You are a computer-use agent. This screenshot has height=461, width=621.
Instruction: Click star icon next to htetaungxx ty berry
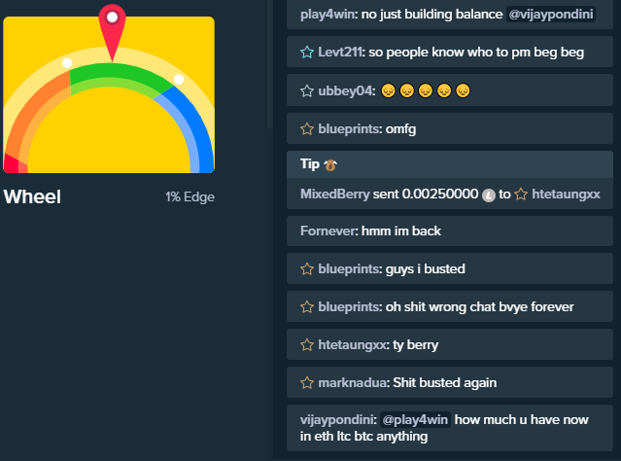click(x=307, y=344)
